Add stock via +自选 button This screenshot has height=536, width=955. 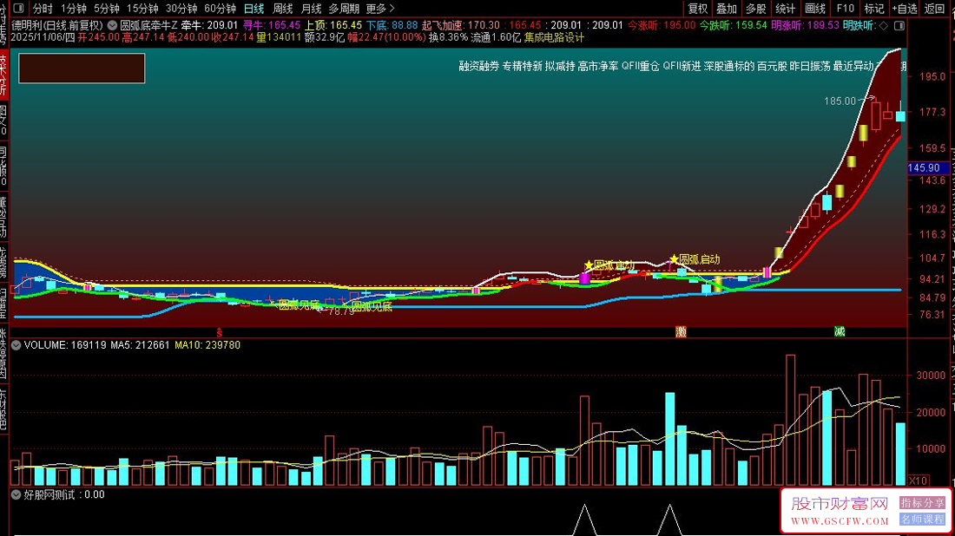pyautogui.click(x=905, y=9)
